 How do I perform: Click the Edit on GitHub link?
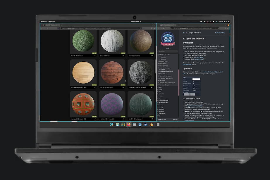[x=220, y=33]
